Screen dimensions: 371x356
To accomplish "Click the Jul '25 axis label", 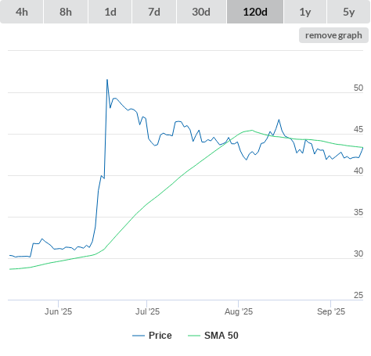I will (147, 311).
